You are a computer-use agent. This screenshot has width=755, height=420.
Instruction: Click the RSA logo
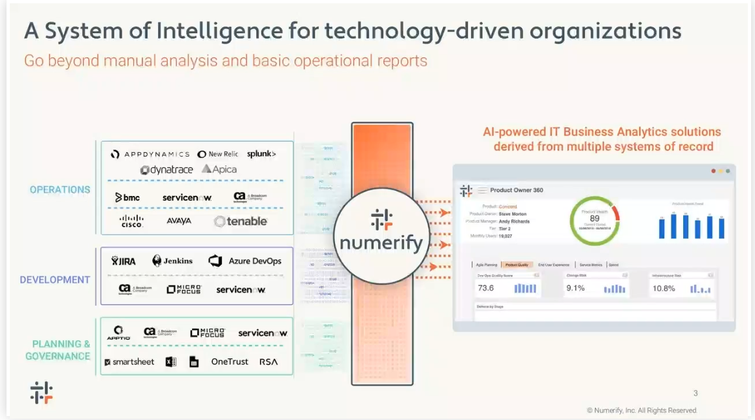click(268, 362)
